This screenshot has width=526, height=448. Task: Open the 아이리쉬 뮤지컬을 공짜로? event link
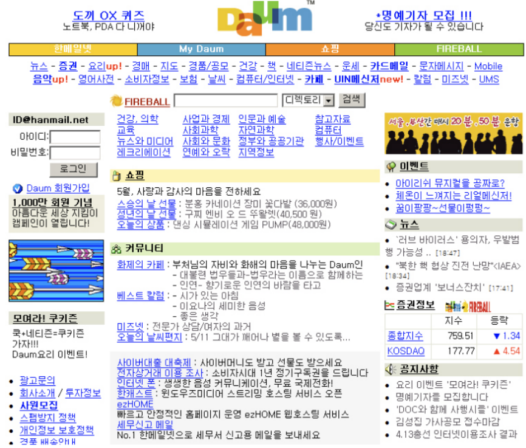450,184
